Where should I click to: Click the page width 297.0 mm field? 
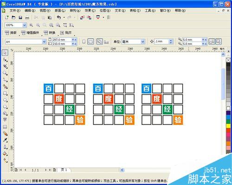tap(62, 40)
